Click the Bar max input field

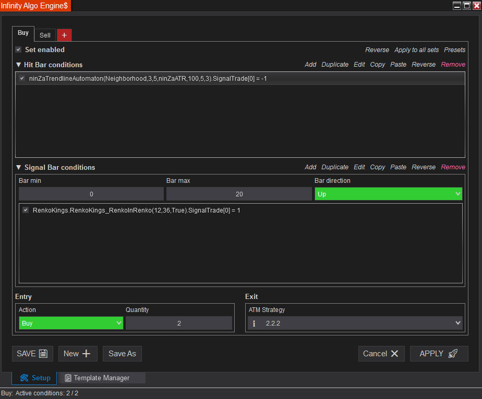pos(239,194)
